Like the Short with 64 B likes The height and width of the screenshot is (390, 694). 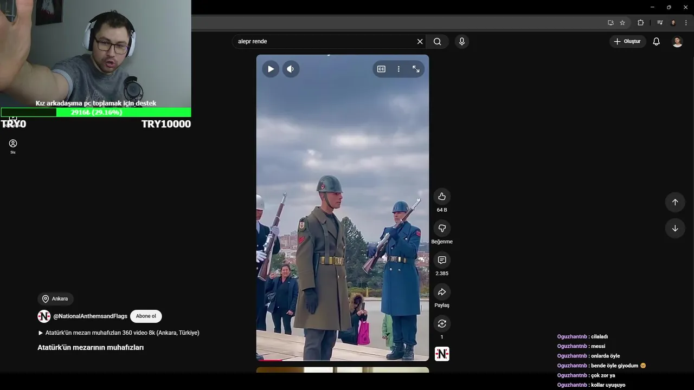coord(442,197)
